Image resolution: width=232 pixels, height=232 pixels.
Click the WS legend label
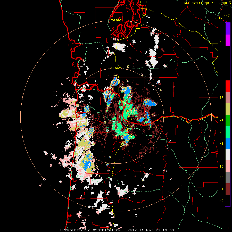[x=221, y=144]
